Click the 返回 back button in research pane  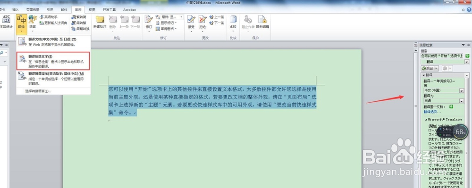427,68
